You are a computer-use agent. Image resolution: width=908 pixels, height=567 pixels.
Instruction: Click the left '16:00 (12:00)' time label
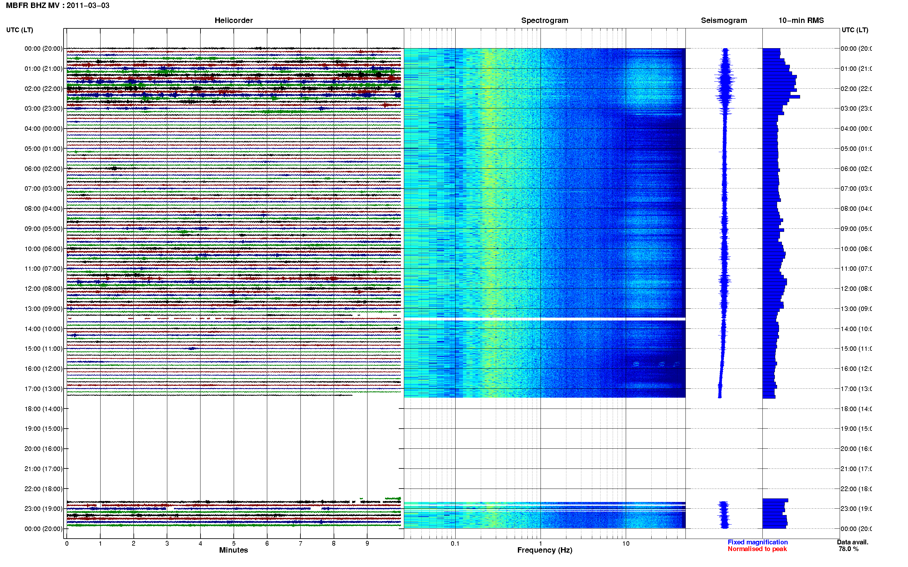click(x=43, y=369)
